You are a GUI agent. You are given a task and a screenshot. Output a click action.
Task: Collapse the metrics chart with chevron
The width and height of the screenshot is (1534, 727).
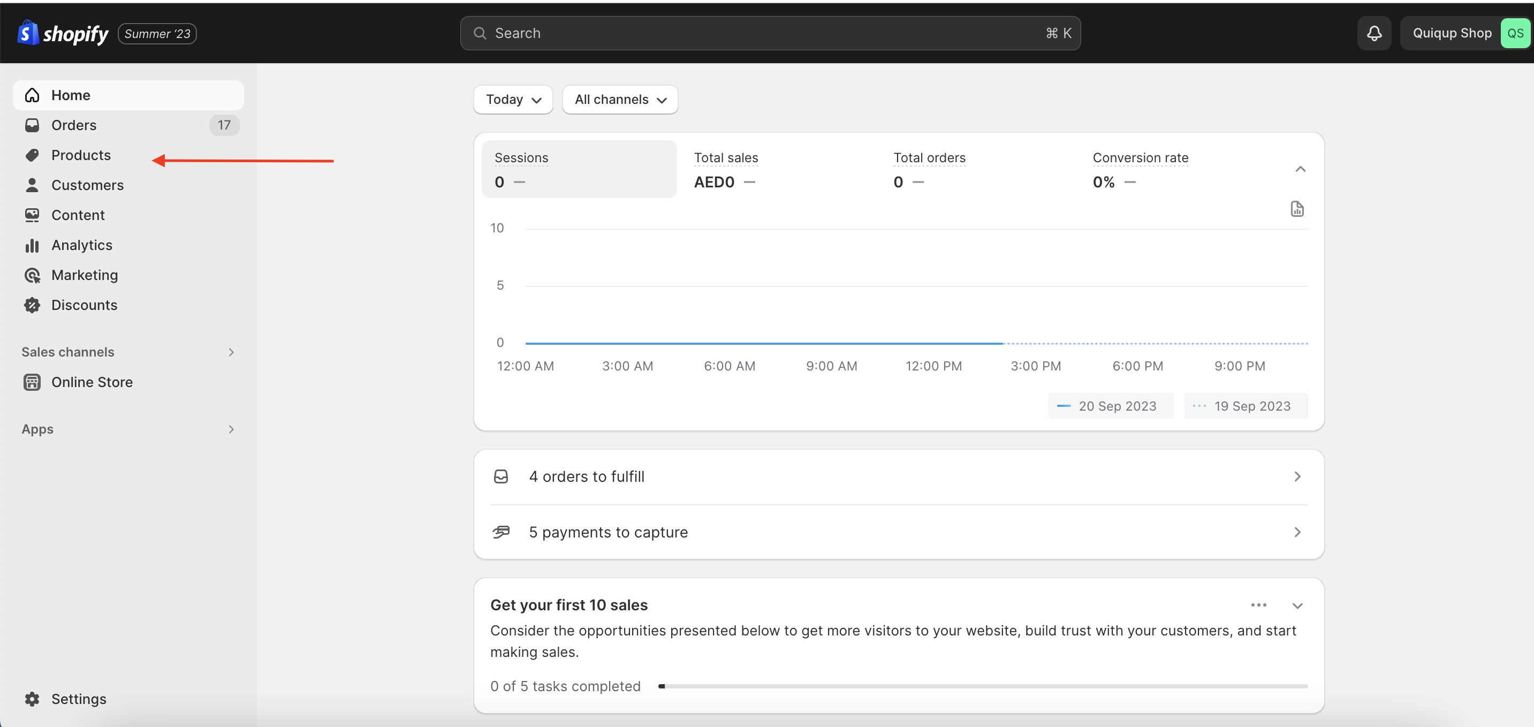coord(1300,169)
